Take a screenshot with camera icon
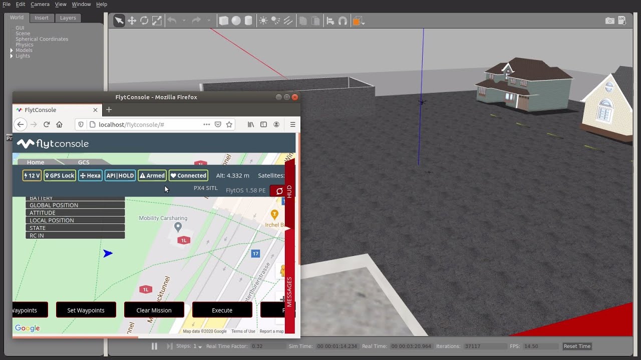 tap(609, 20)
